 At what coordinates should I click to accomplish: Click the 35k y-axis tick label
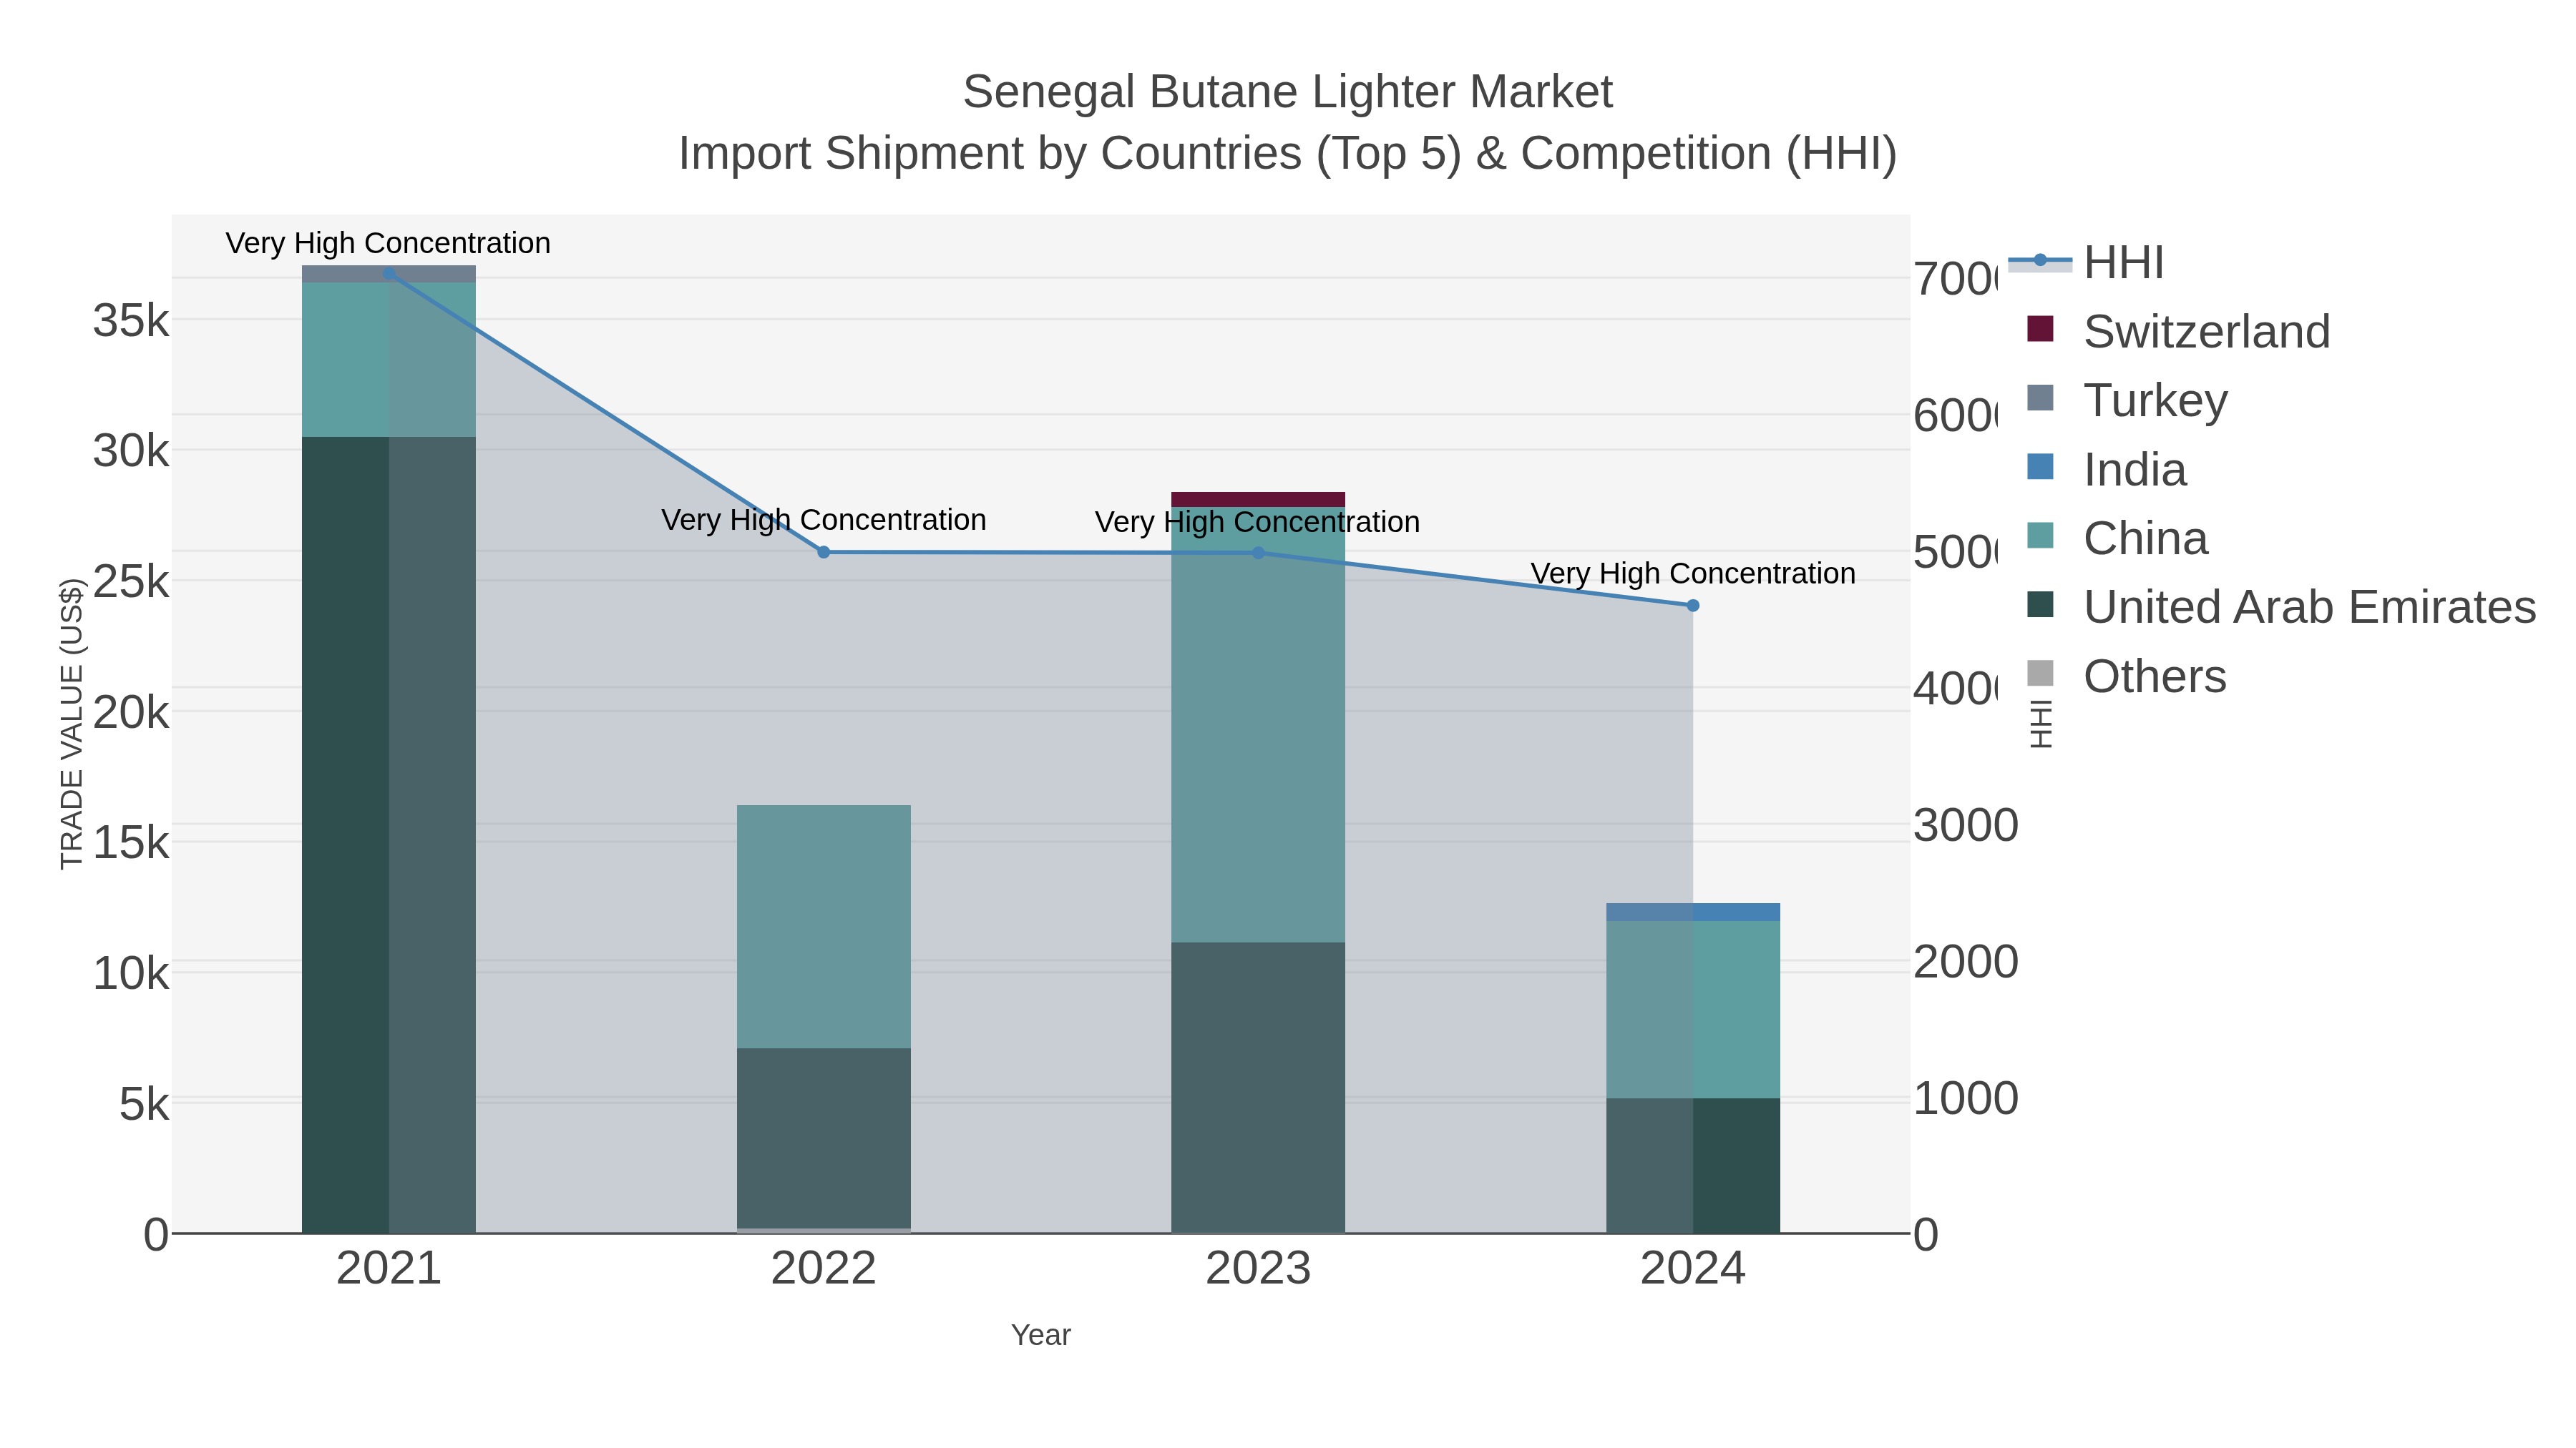131,321
